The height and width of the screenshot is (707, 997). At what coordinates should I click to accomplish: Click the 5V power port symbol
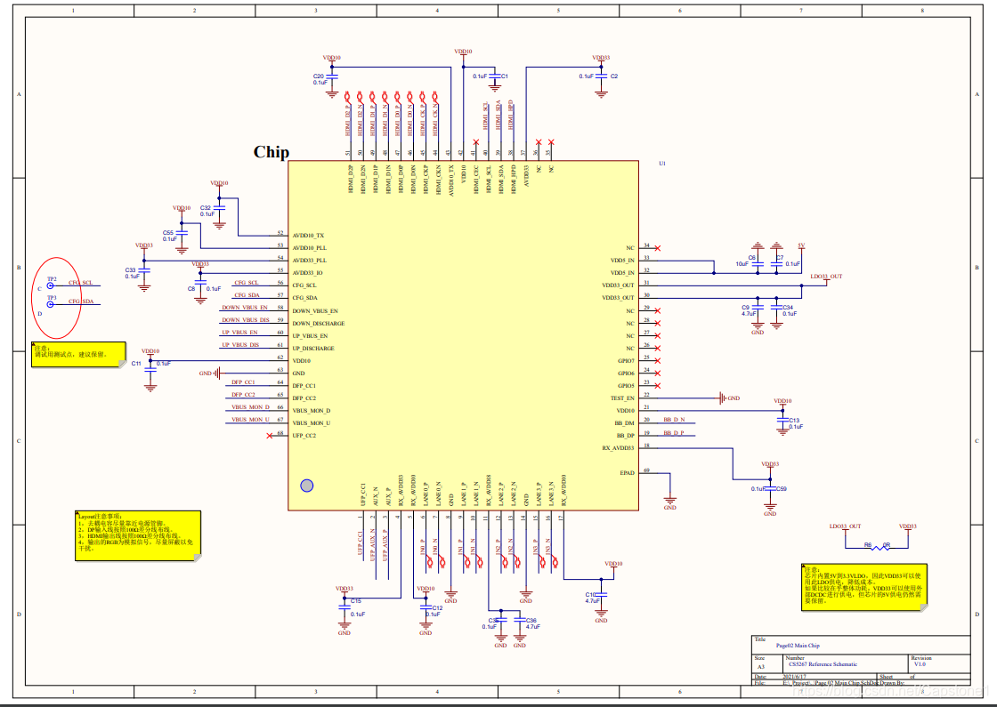point(801,248)
